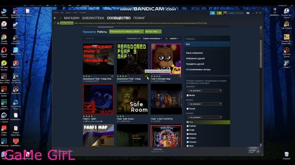Reload the page with the refresh icon

[55, 23]
